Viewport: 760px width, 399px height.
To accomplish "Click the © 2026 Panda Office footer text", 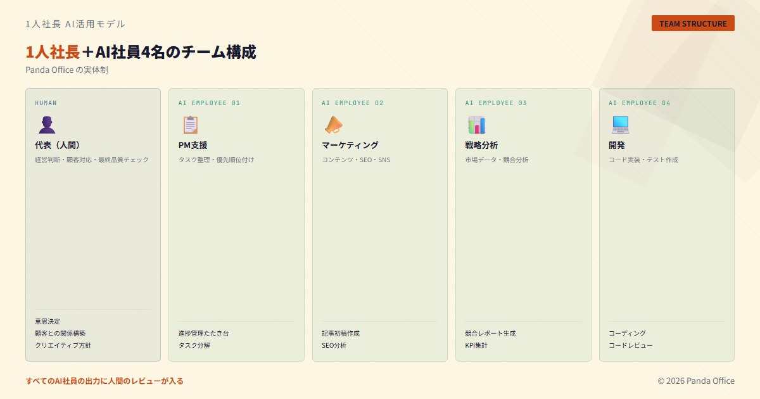I will coord(695,381).
